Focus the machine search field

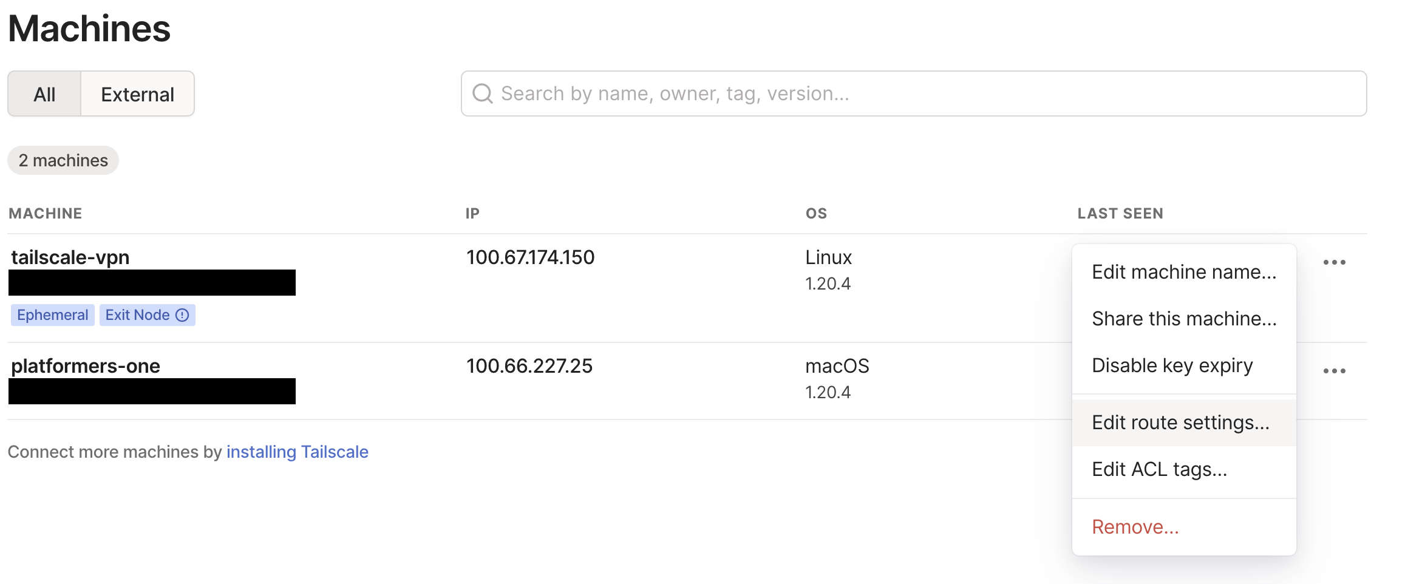coord(914,93)
